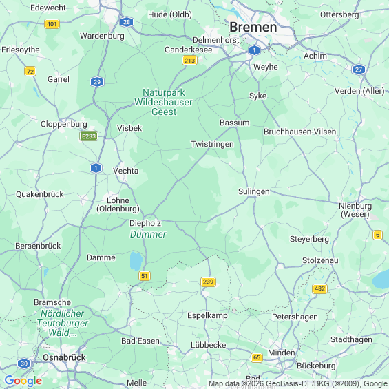Click the Map data copyright attribution text

click(298, 383)
